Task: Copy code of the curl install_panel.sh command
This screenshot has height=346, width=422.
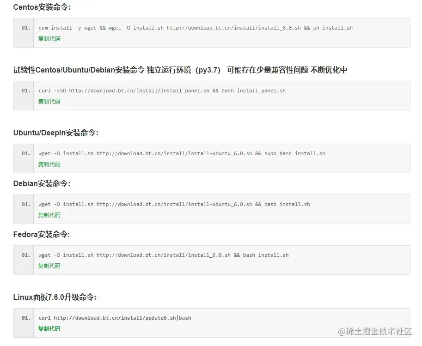Action: click(x=49, y=102)
